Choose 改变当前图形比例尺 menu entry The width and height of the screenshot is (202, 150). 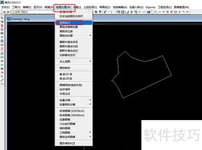(71, 16)
